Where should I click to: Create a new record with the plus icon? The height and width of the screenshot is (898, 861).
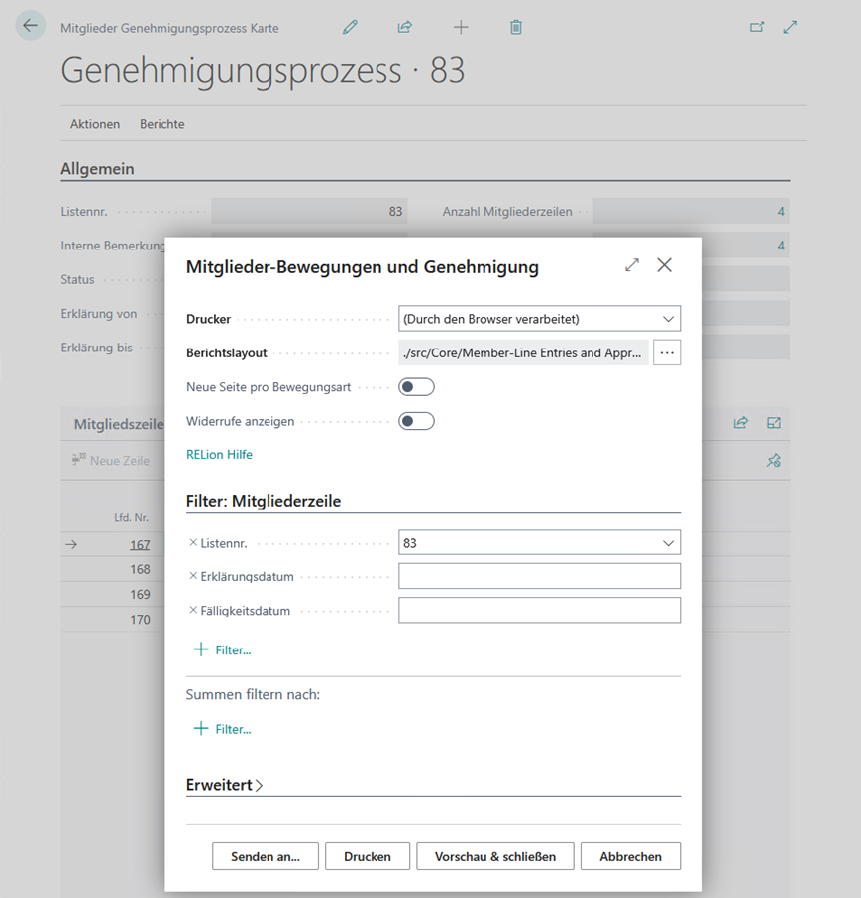click(x=461, y=27)
